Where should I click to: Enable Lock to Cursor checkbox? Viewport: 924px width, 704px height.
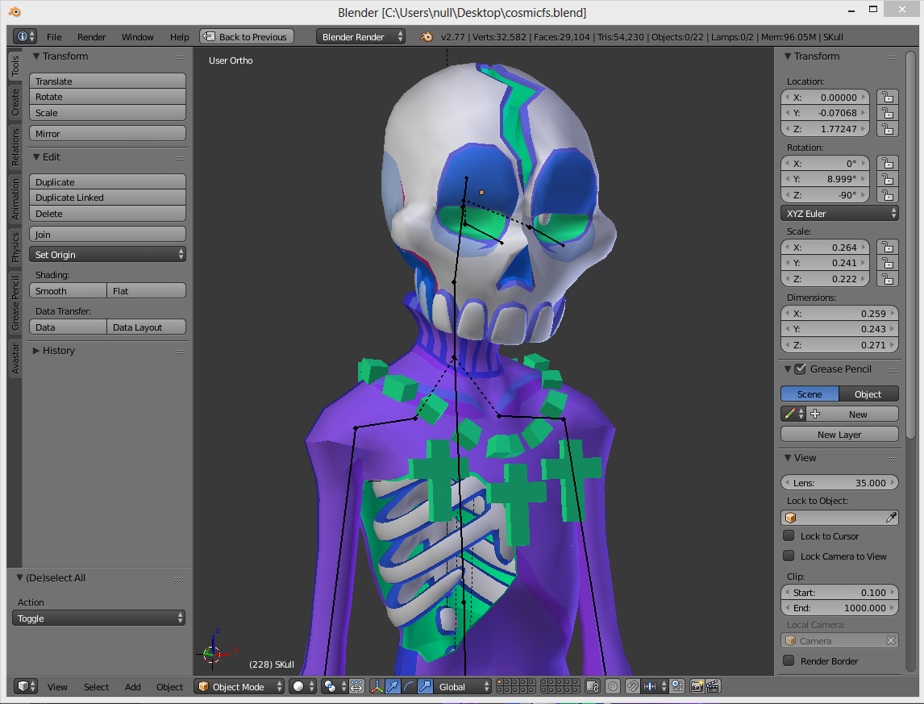click(789, 536)
